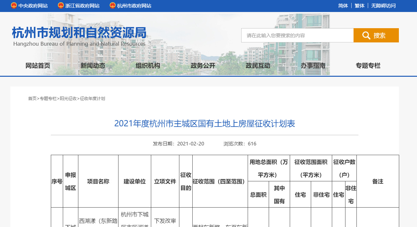The image size is (417, 227).
Task: Open the 新闻动态 menu item
Action: click(x=93, y=66)
